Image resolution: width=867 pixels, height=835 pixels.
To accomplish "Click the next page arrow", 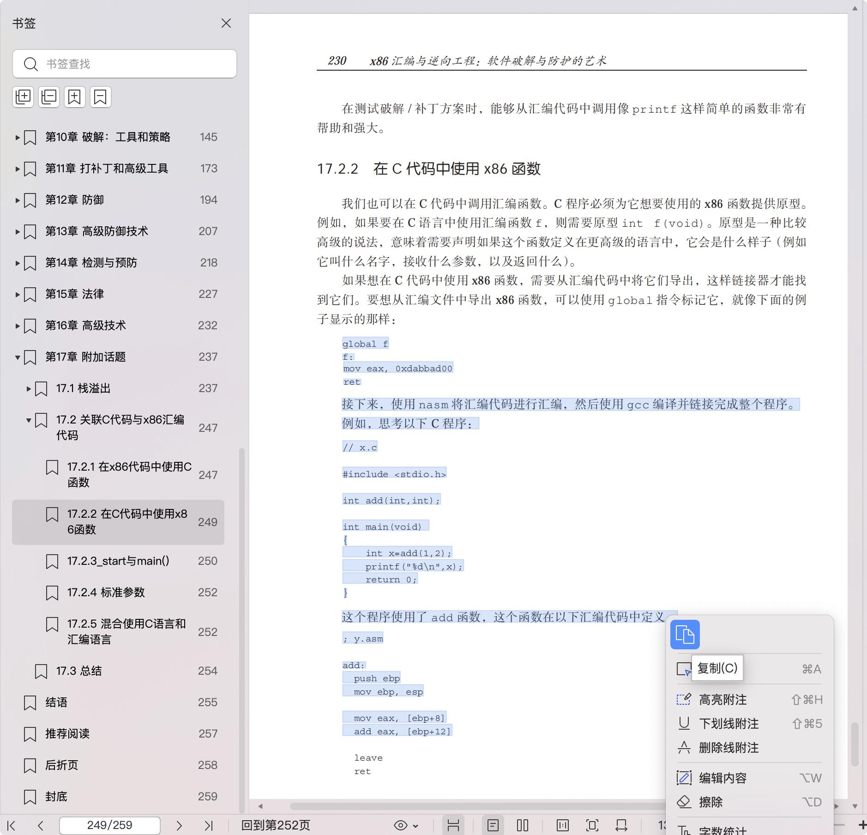I will [x=179, y=825].
